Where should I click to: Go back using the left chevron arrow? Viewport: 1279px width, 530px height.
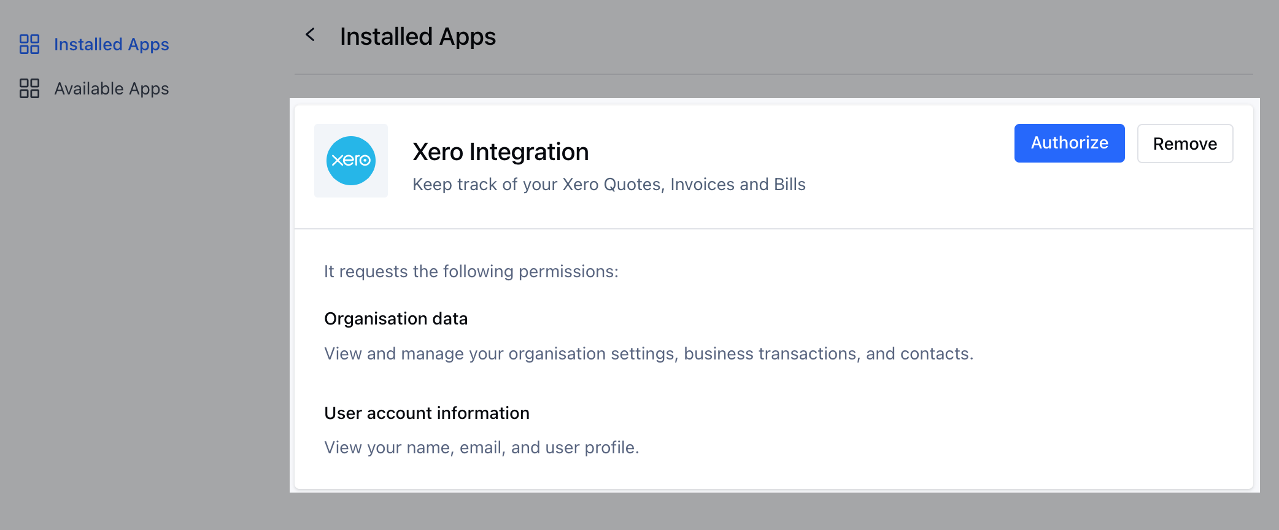click(311, 35)
